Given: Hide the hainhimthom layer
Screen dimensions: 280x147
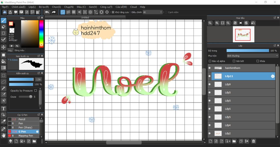Looking at the screenshot, I should pos(209,68).
